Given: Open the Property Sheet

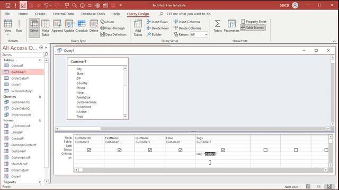Looking at the screenshot, I should pos(254,22).
